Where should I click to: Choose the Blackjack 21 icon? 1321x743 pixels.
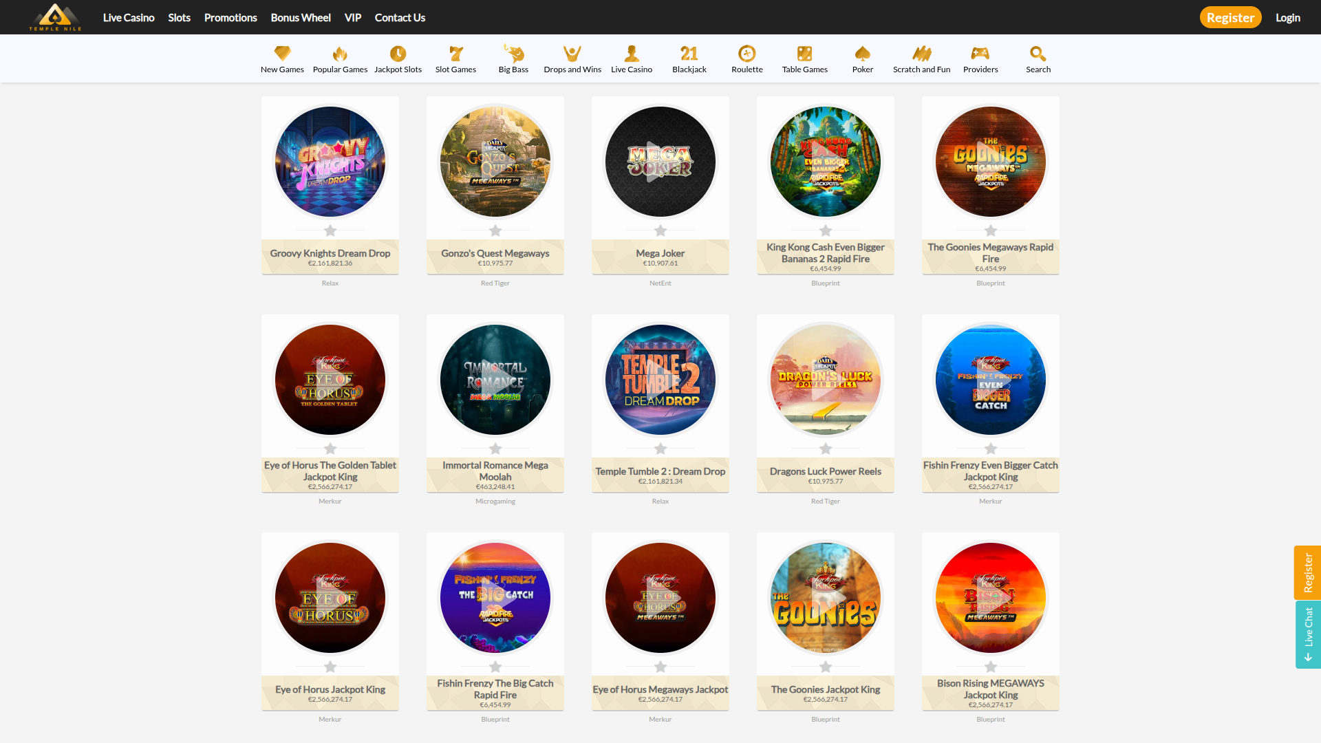point(689,54)
